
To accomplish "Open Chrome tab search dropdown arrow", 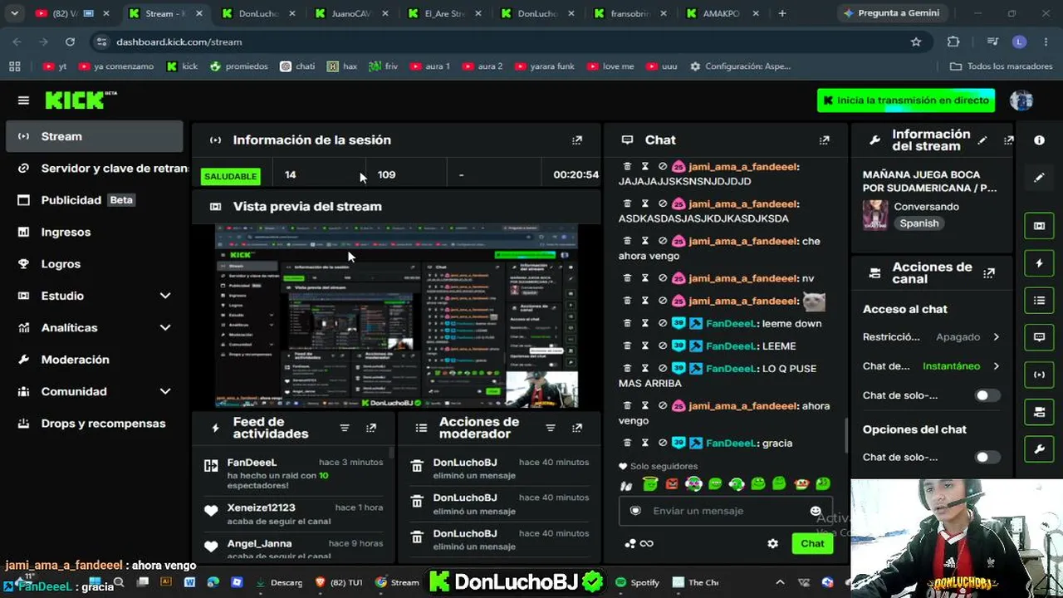I will 14,13.
